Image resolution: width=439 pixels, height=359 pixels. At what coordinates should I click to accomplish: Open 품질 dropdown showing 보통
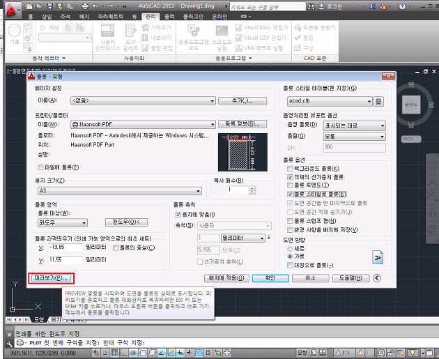(x=354, y=137)
